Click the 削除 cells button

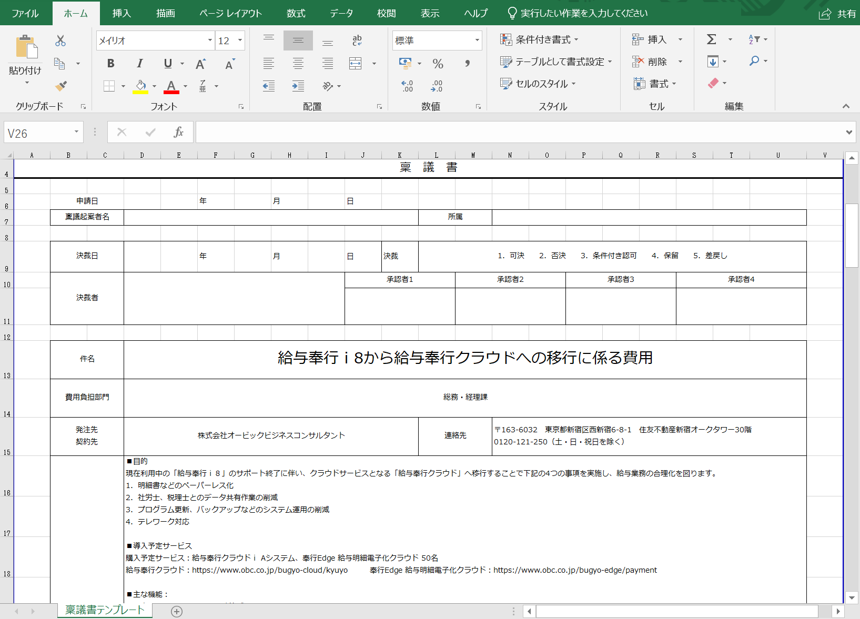[650, 62]
